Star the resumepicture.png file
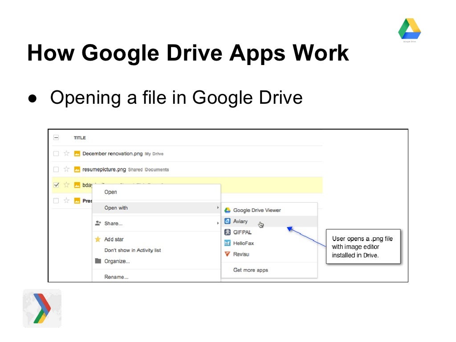Viewport: 456px width, 342px height. (67, 169)
